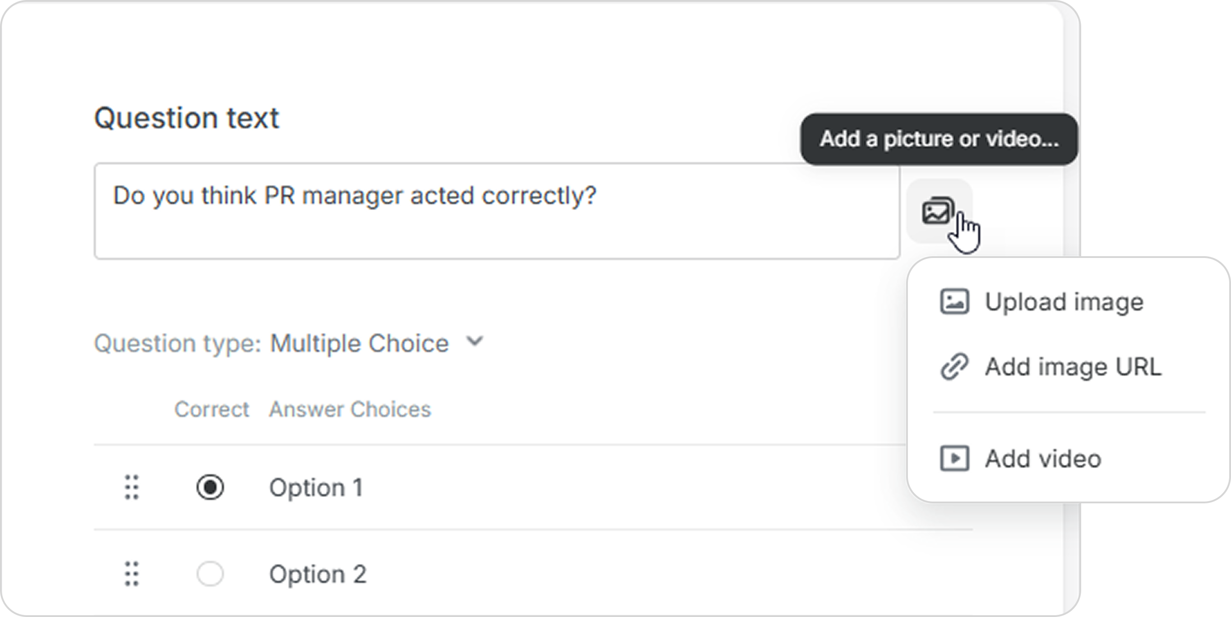This screenshot has width=1231, height=617.
Task: Grab the drag handle for Option 2
Action: (132, 574)
